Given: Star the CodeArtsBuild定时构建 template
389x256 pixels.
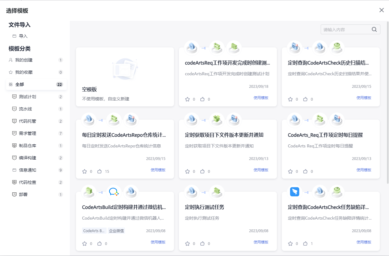Looking at the screenshot, I should (85, 243).
